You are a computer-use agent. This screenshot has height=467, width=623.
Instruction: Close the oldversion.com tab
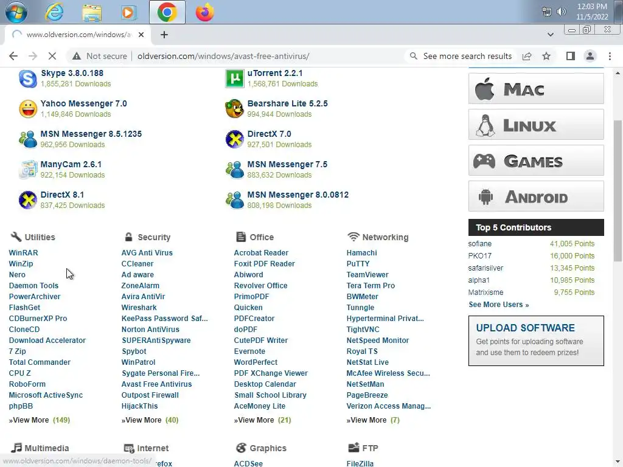pyautogui.click(x=141, y=35)
